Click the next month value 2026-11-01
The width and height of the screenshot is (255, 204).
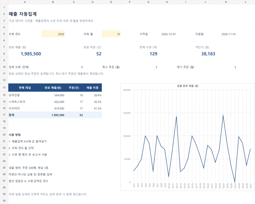tap(229, 34)
